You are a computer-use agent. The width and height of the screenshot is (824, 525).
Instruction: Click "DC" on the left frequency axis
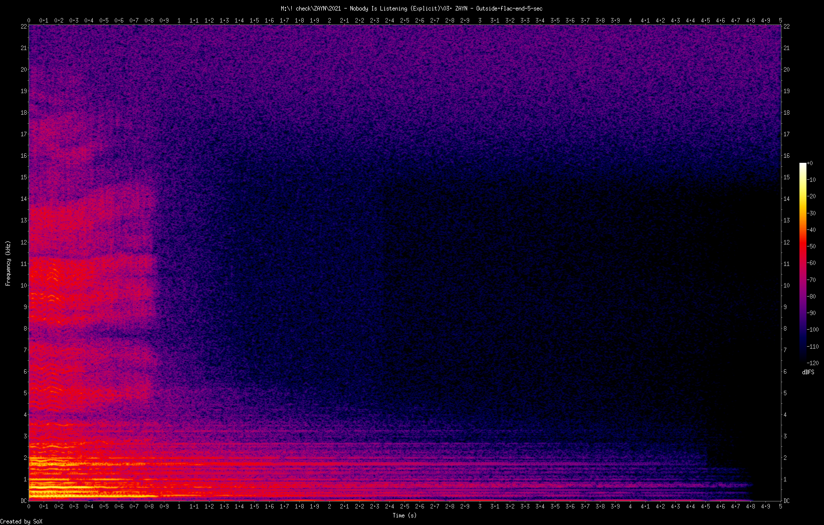point(24,501)
